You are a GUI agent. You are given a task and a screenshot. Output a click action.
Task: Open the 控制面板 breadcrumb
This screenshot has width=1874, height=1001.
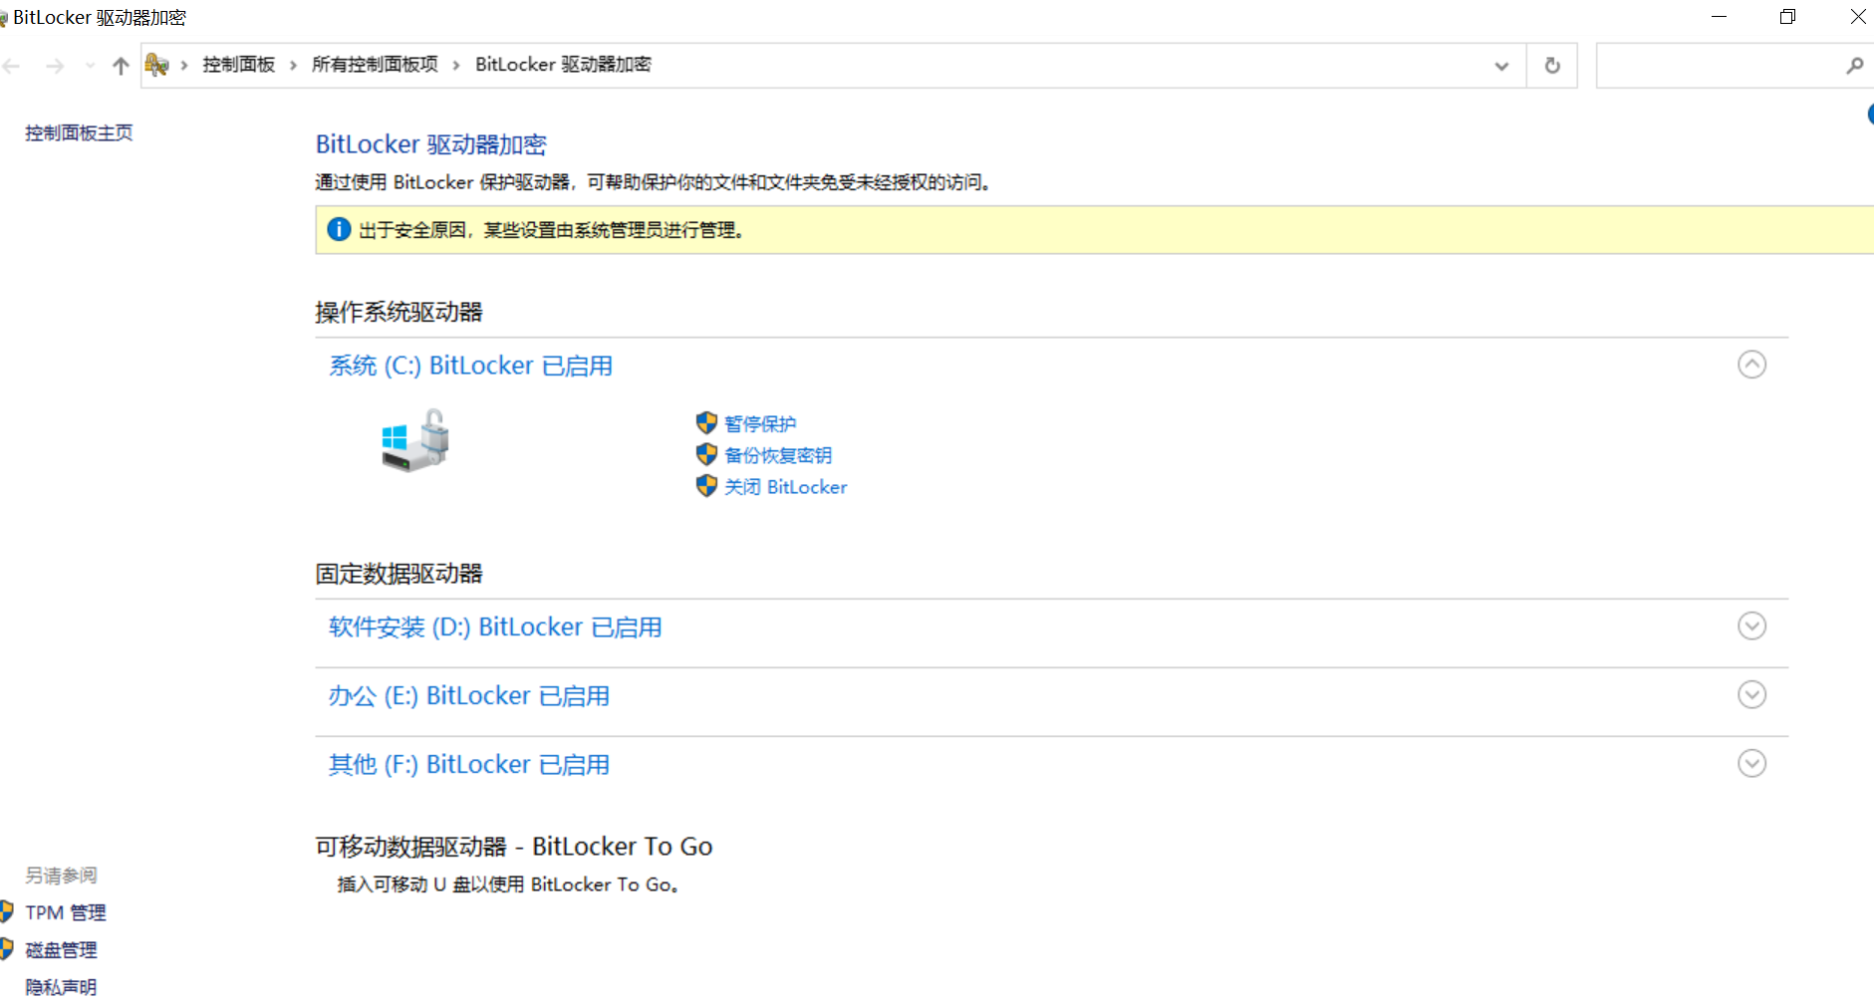point(239,65)
